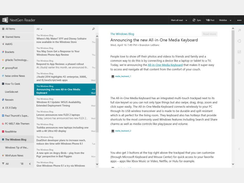The image size is (244, 183).
Task: Click the reading pane scroll up arrow
Action: [x=233, y=28]
